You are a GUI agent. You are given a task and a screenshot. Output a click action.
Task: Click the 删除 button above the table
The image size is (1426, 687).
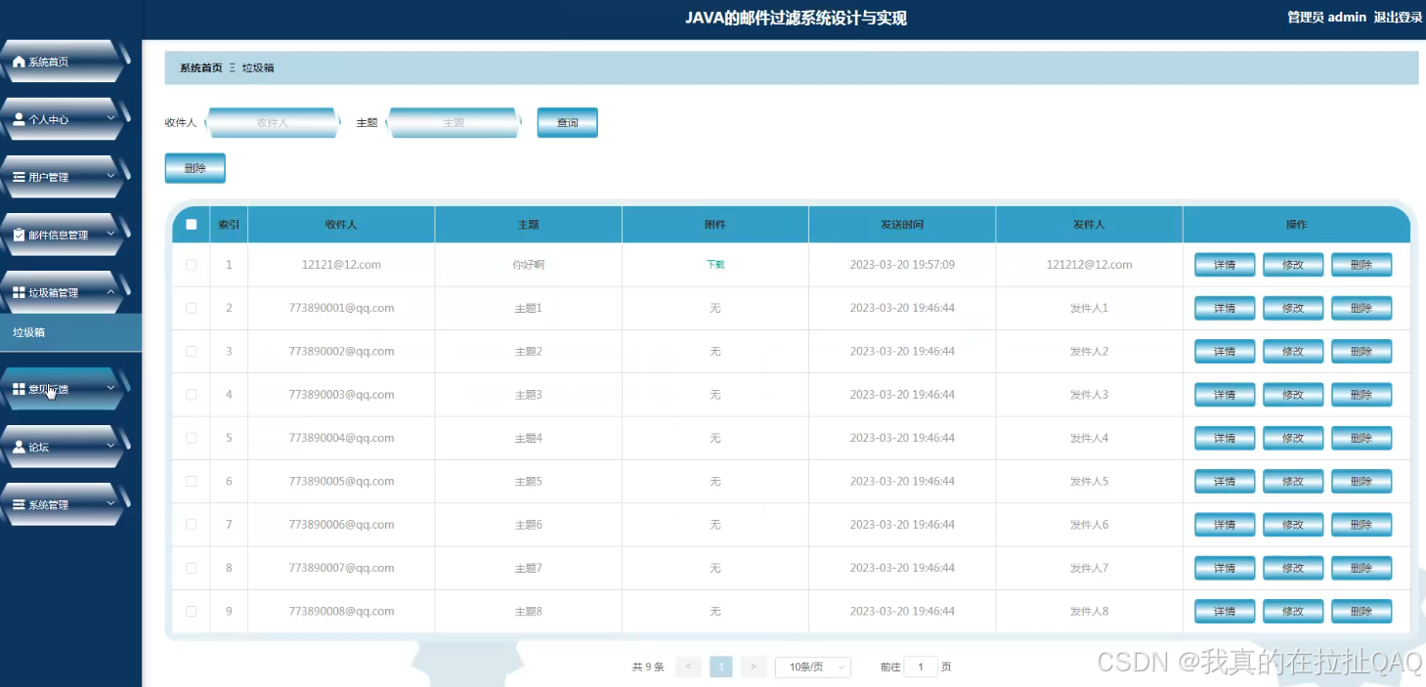click(195, 168)
